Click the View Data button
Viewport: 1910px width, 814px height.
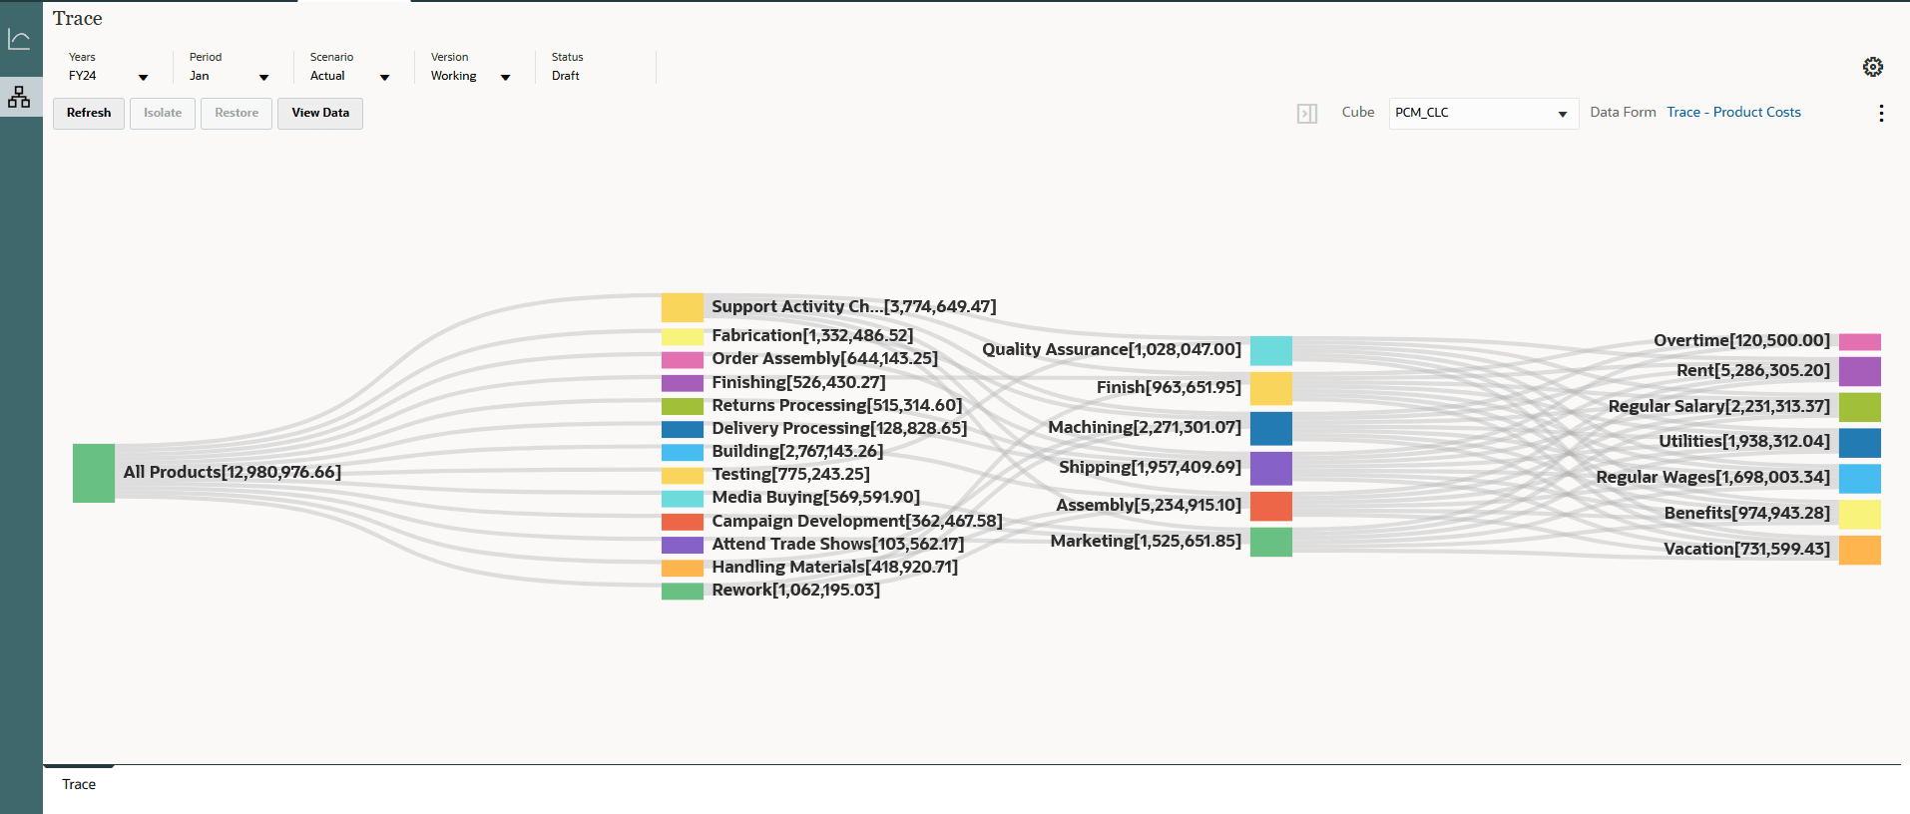320,114
